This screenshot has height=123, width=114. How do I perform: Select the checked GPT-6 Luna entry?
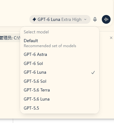click(60, 72)
